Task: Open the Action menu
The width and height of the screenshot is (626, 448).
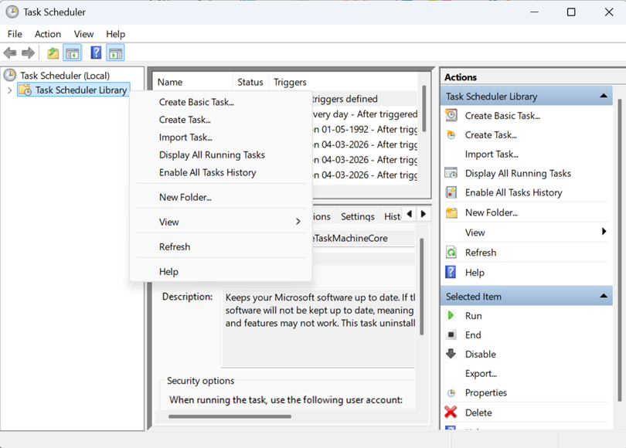Action: pyautogui.click(x=48, y=34)
